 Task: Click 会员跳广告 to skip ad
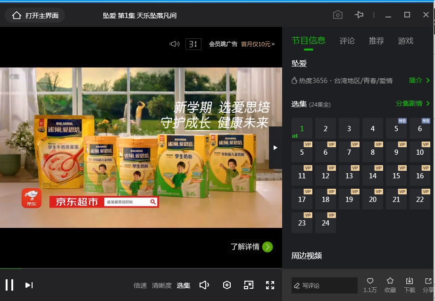(223, 44)
